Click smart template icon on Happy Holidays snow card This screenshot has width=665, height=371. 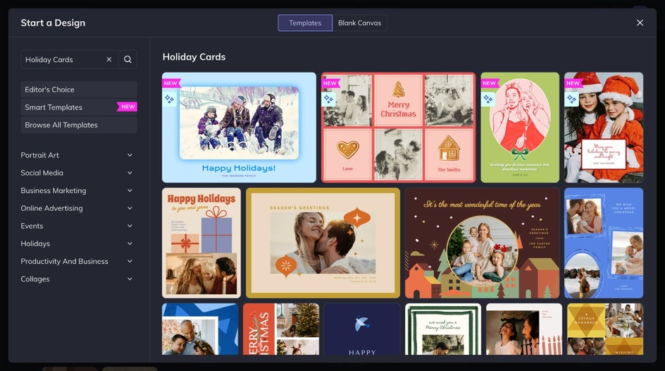point(169,99)
